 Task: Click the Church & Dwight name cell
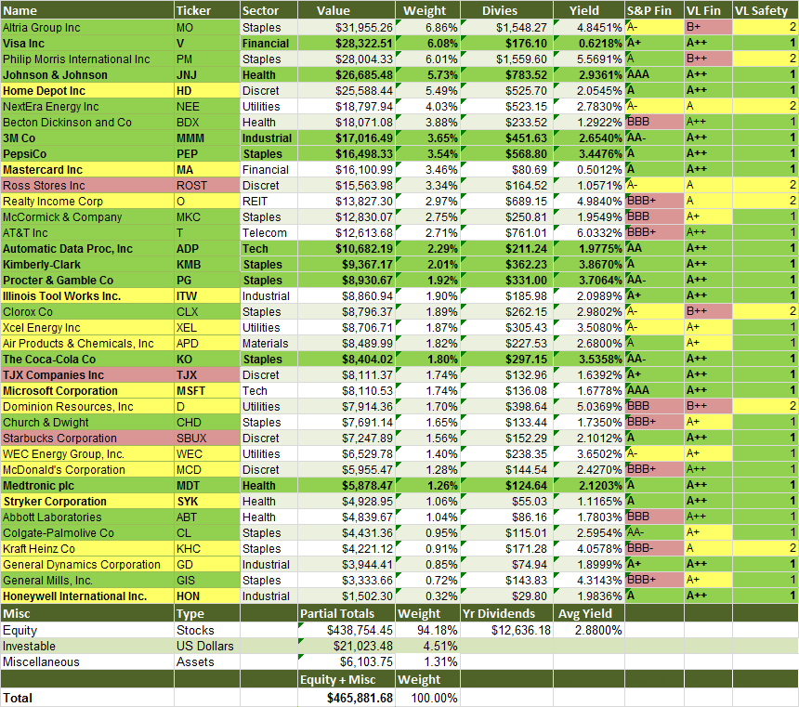click(87, 423)
